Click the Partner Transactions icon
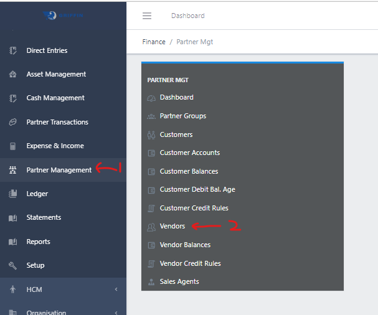 coord(13,122)
